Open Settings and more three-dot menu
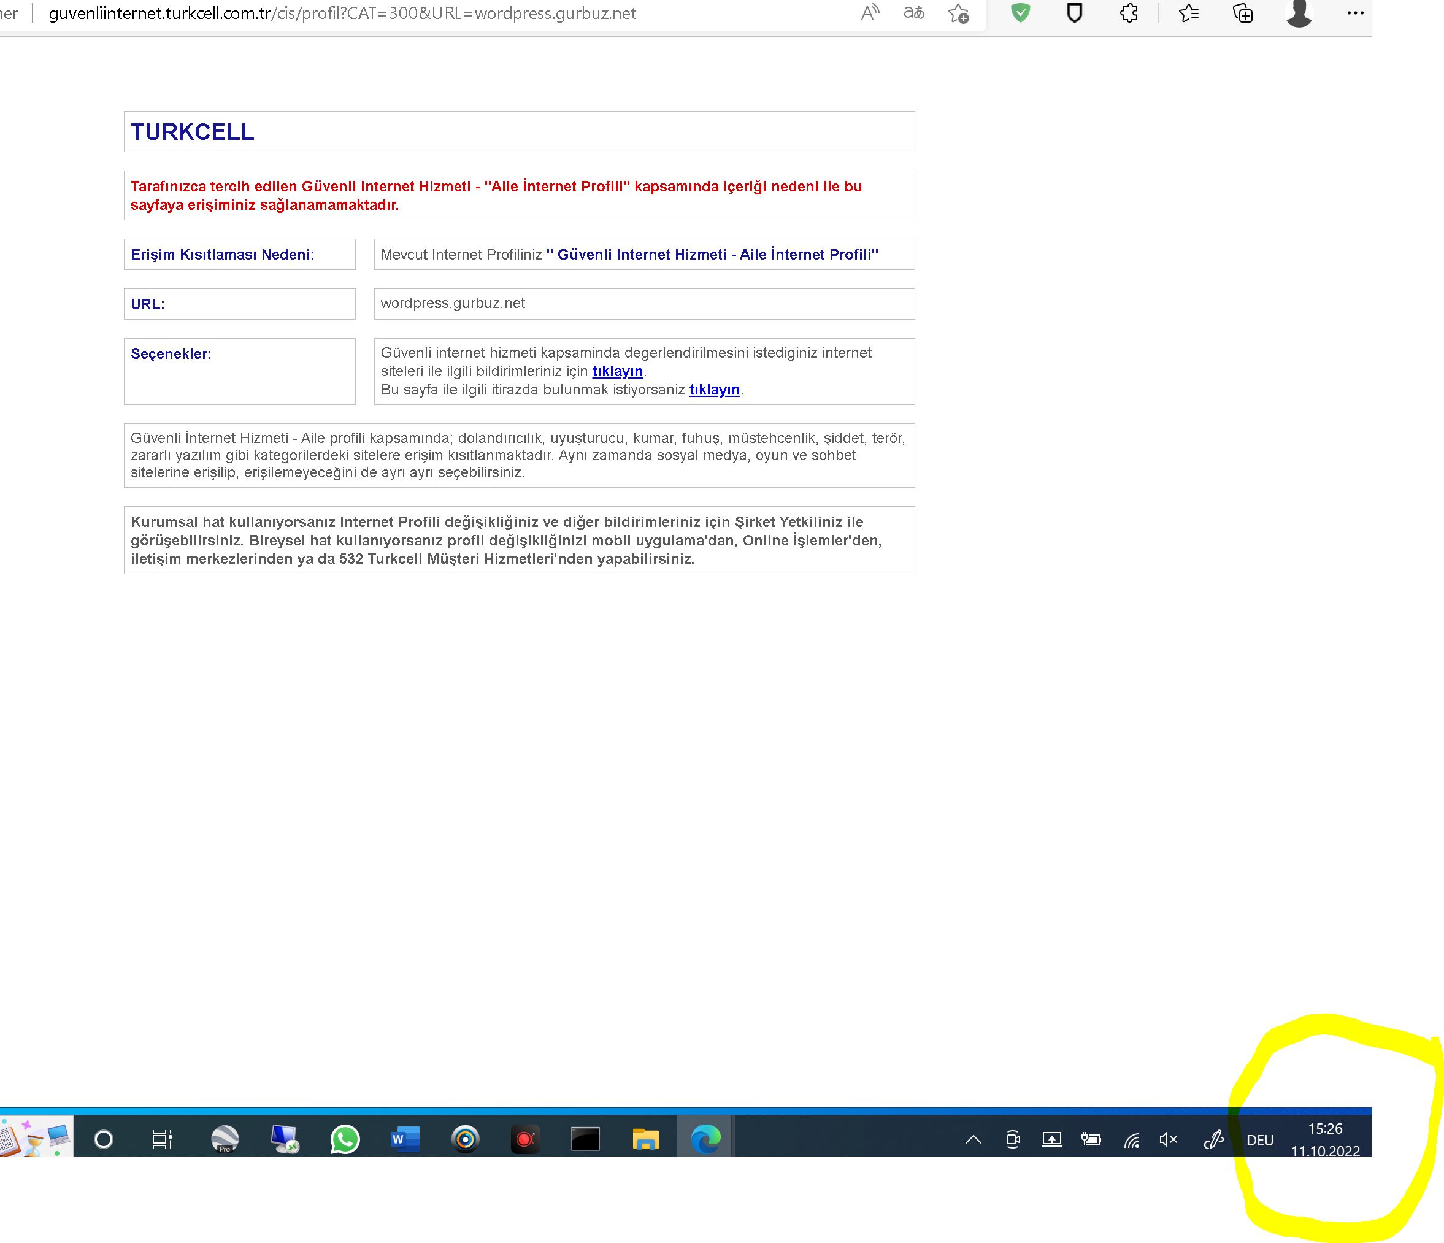The height and width of the screenshot is (1243, 1444). 1355,12
